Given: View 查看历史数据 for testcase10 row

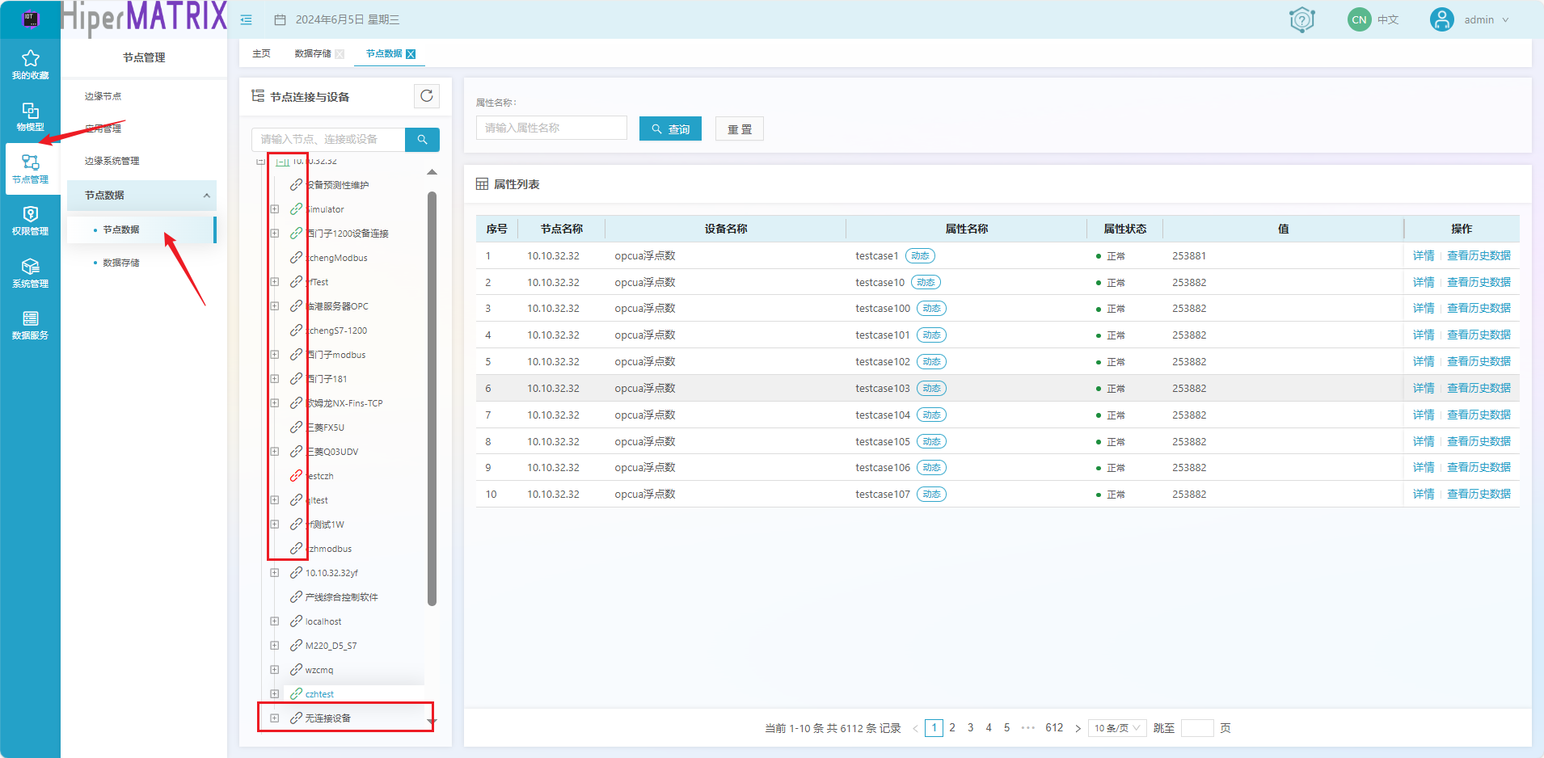Looking at the screenshot, I should click(1479, 283).
